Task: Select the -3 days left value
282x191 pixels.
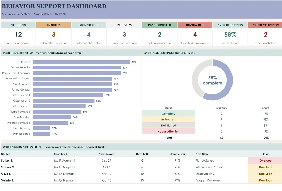Action: click(x=142, y=160)
